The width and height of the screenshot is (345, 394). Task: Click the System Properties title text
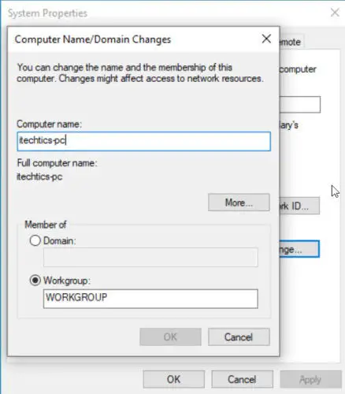pos(47,13)
